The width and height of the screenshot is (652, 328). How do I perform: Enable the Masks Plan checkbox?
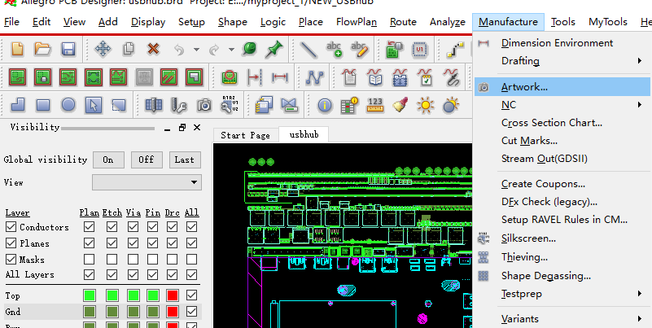(89, 260)
